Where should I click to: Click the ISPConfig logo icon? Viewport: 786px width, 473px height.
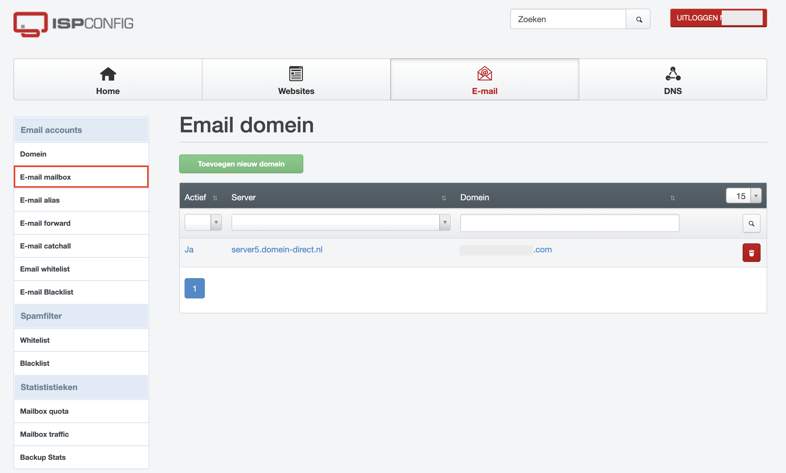(x=31, y=24)
